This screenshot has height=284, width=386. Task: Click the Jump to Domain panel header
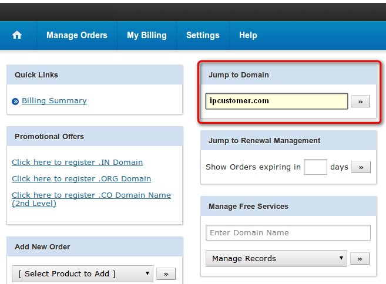point(288,75)
